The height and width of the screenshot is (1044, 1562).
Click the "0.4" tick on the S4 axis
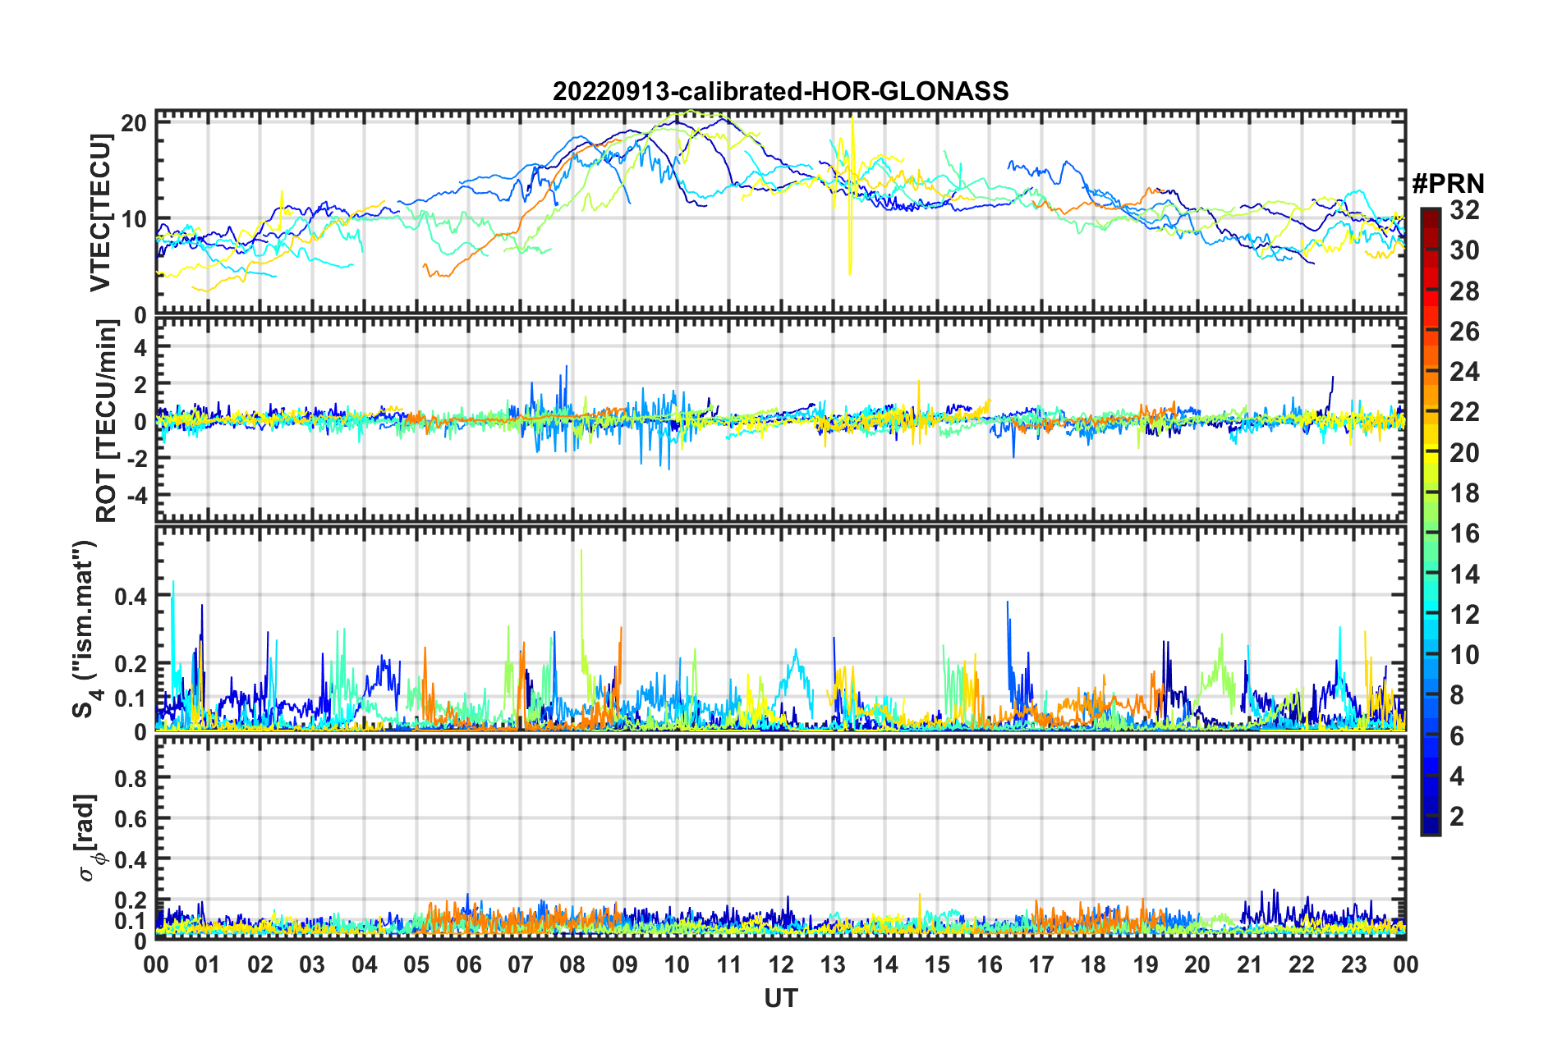[131, 596]
